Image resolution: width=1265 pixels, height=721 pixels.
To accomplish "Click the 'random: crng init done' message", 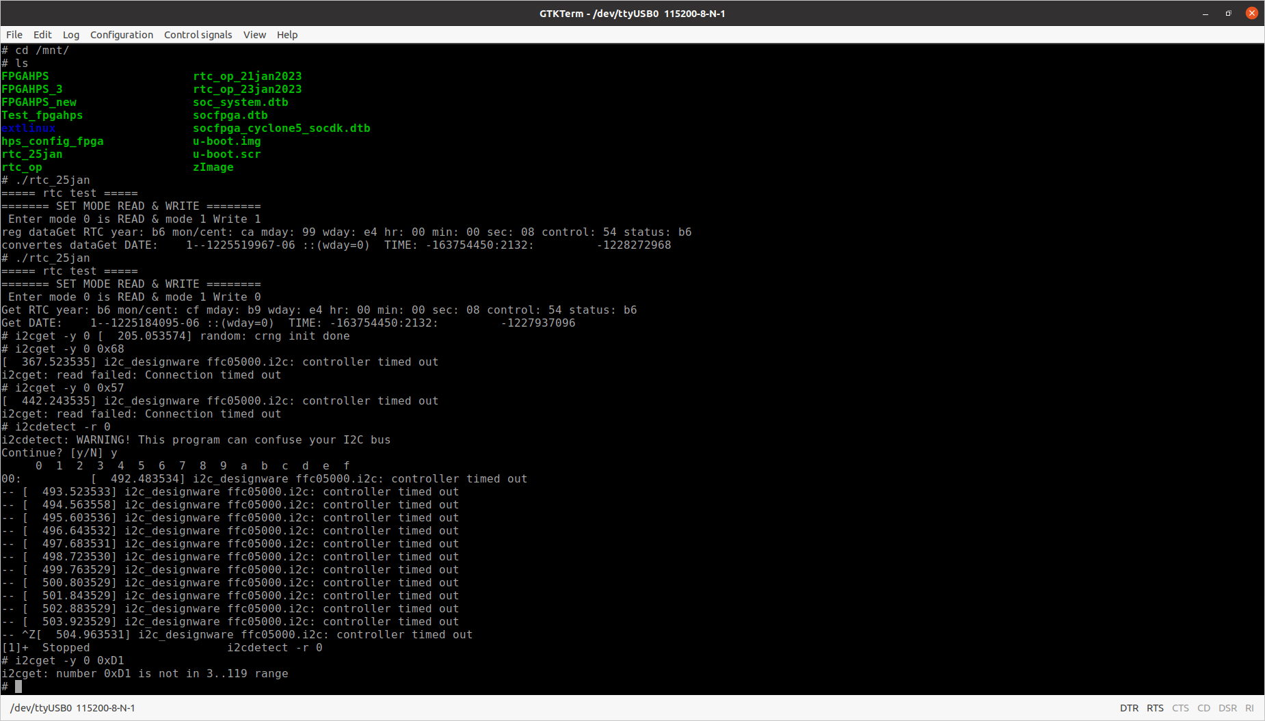I will (275, 336).
